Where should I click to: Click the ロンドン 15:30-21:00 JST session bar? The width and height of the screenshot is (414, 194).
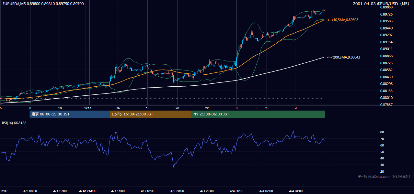coord(151,114)
